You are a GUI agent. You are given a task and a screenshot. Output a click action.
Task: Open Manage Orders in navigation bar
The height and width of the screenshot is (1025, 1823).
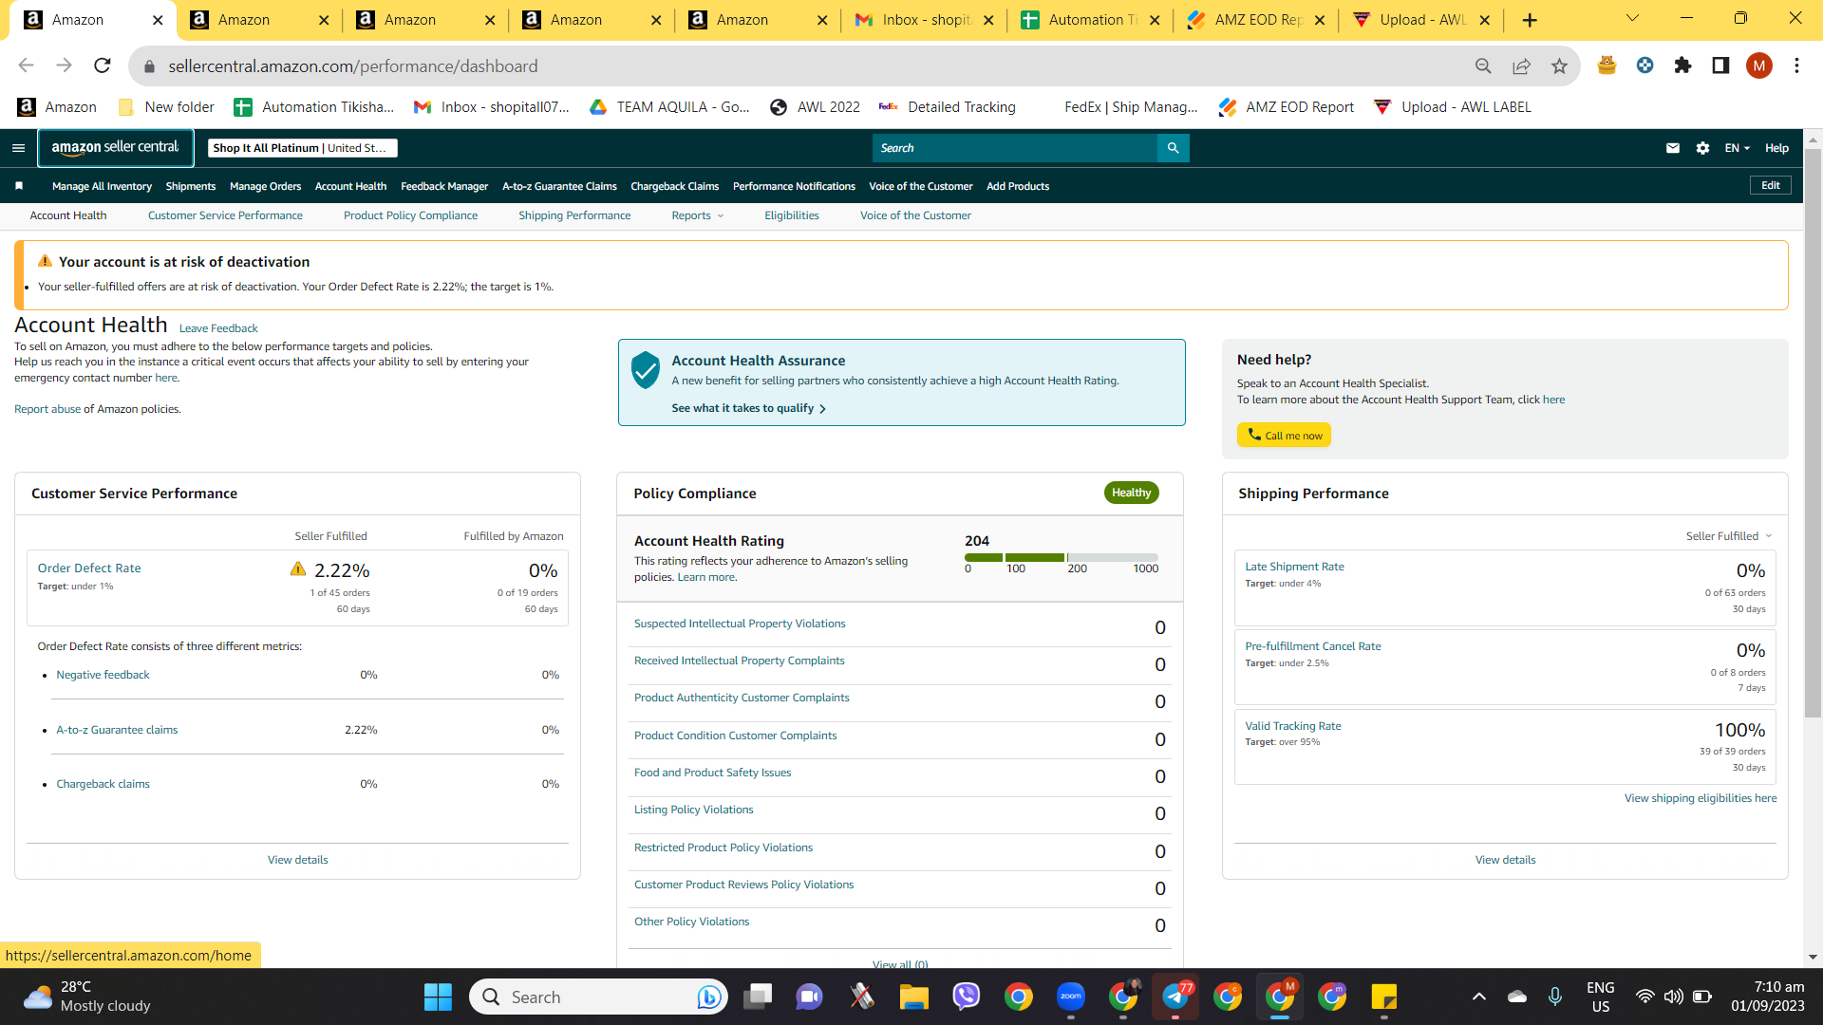pos(265,186)
